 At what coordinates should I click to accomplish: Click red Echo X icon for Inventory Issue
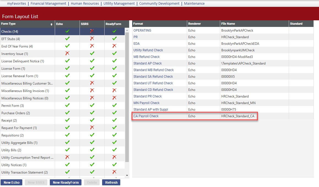[67, 54]
